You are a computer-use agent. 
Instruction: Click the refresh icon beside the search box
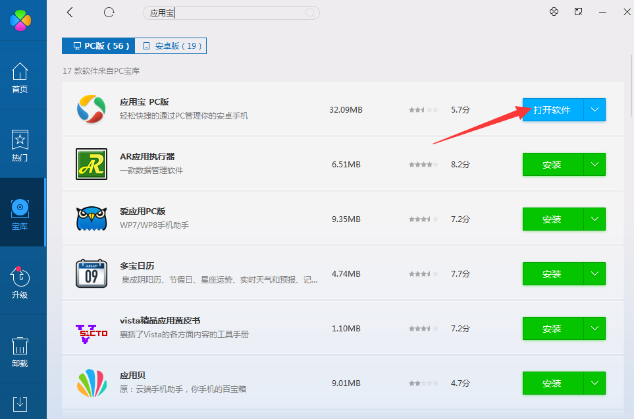click(109, 13)
